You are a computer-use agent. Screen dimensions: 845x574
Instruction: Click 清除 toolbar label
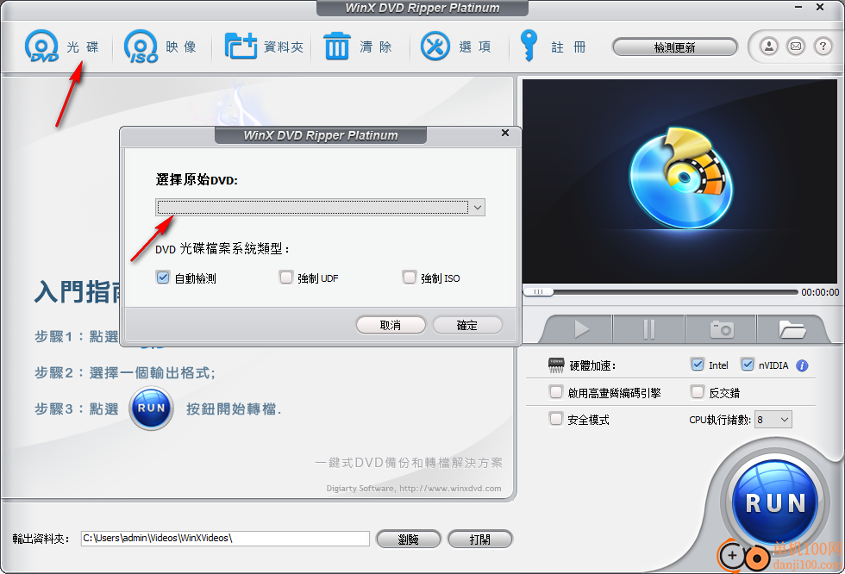click(x=376, y=47)
